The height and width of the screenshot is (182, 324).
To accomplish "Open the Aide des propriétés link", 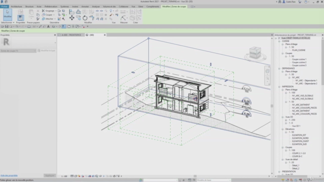I will 9,175.
